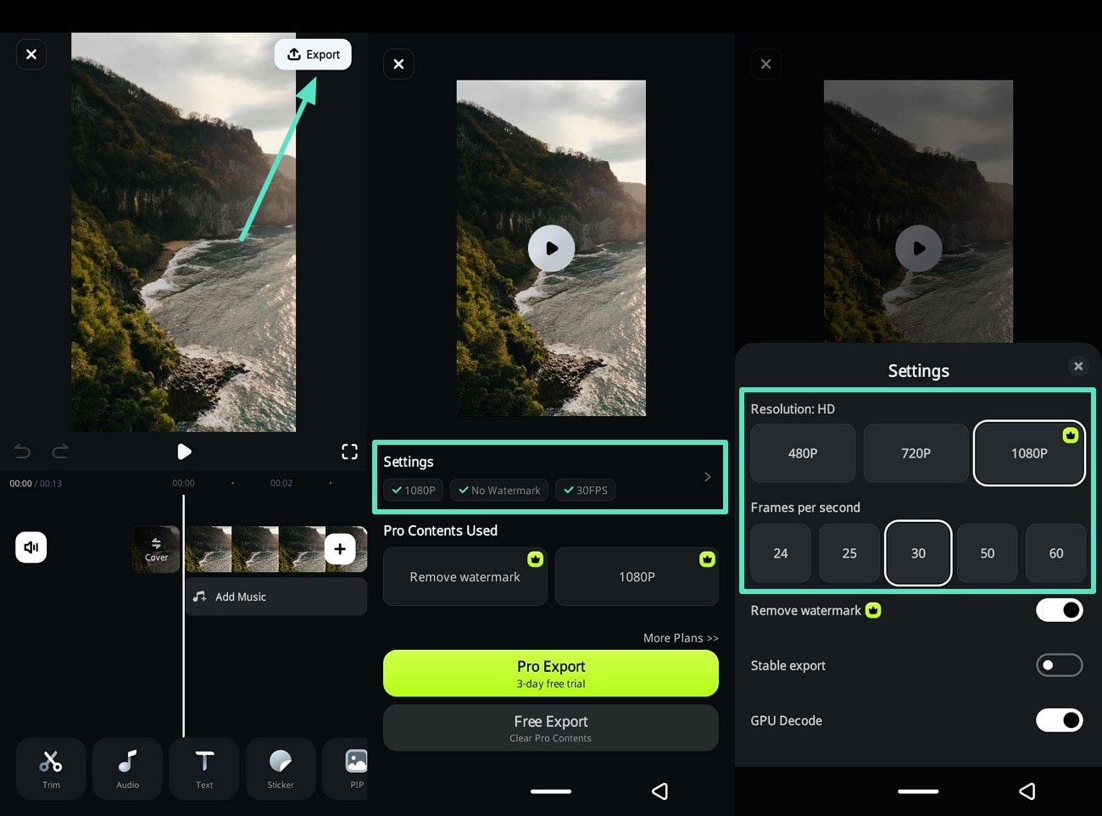
Task: Close the Settings sheet
Action: [1078, 366]
